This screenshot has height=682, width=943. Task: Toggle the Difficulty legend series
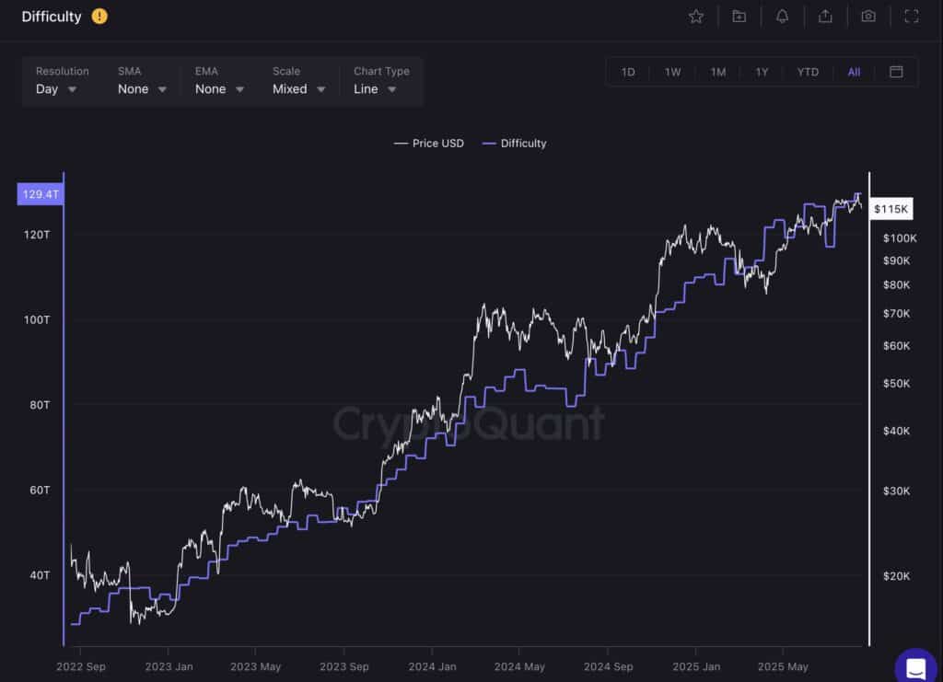515,143
